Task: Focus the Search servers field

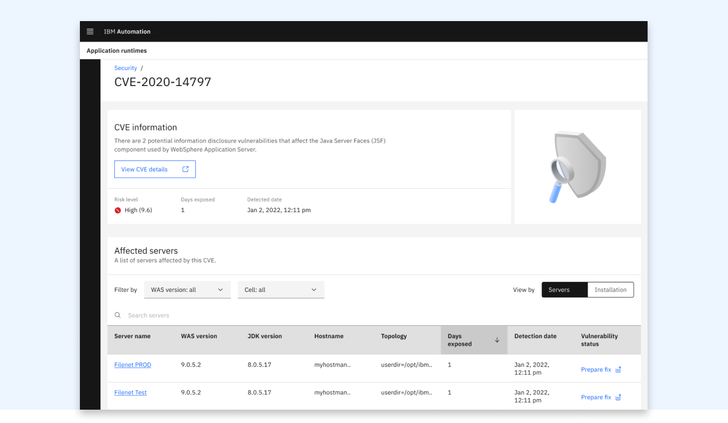Action: pyautogui.click(x=374, y=315)
